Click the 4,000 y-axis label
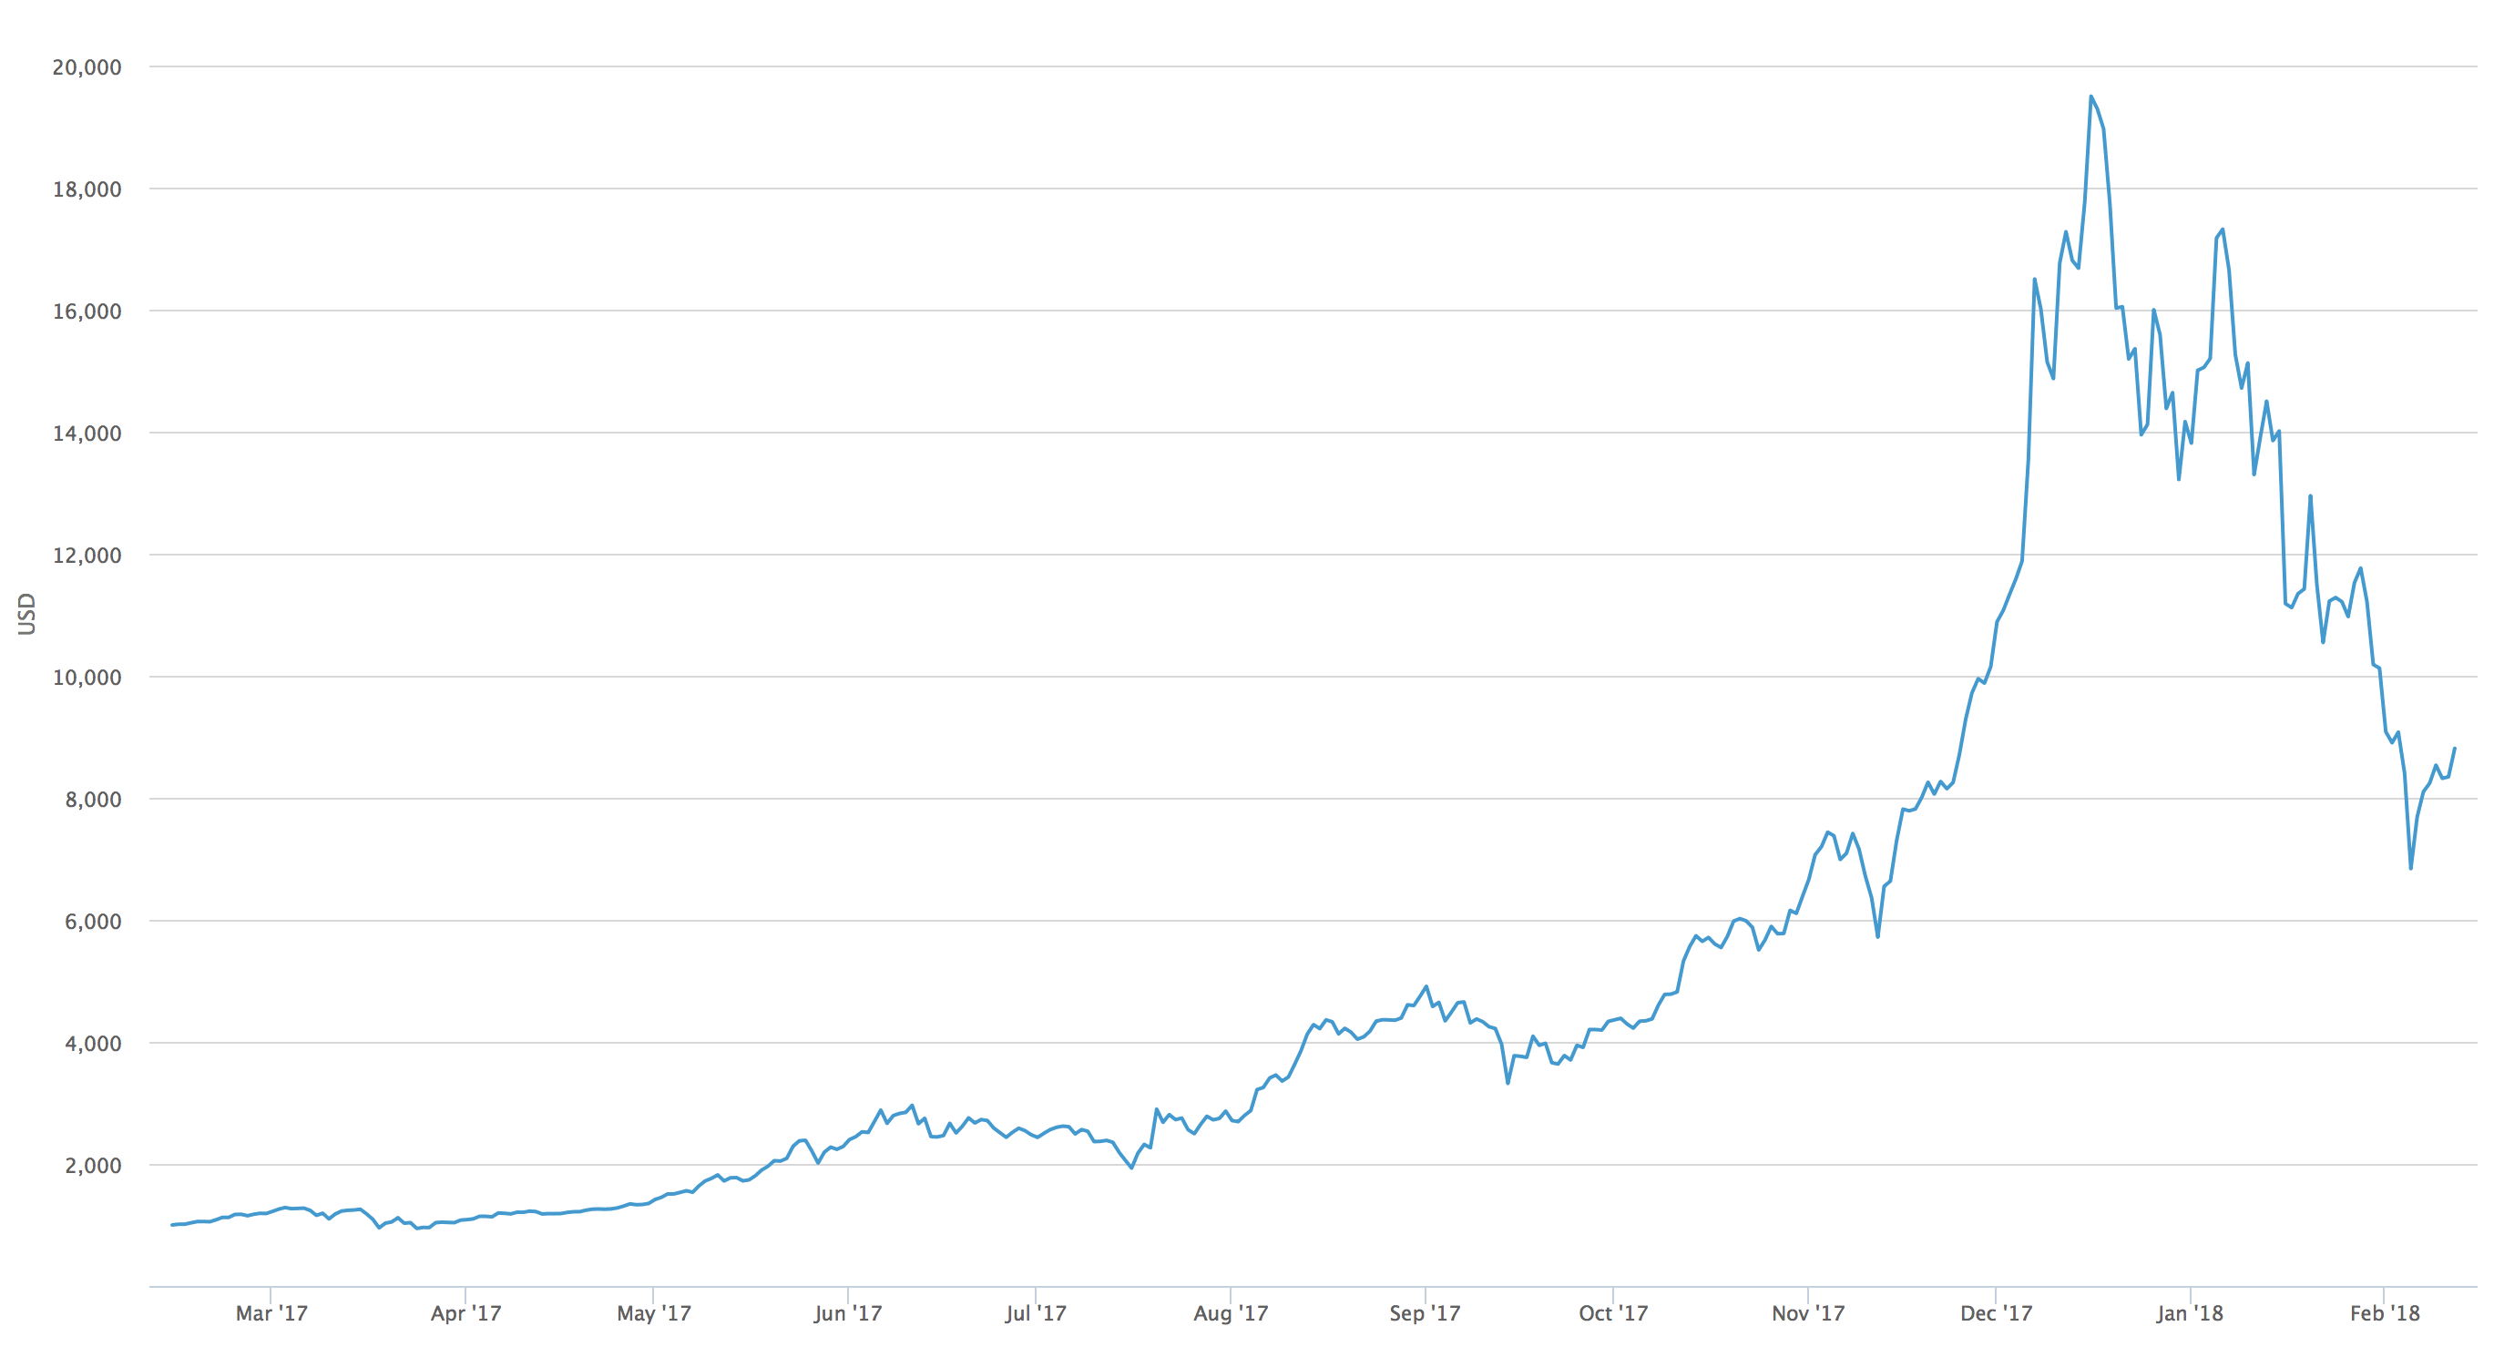The height and width of the screenshot is (1357, 2494). (93, 1043)
